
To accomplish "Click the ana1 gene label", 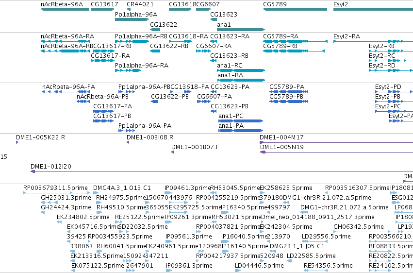I will click(224, 24).
